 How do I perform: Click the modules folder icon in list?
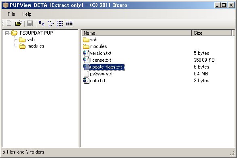click(86, 46)
